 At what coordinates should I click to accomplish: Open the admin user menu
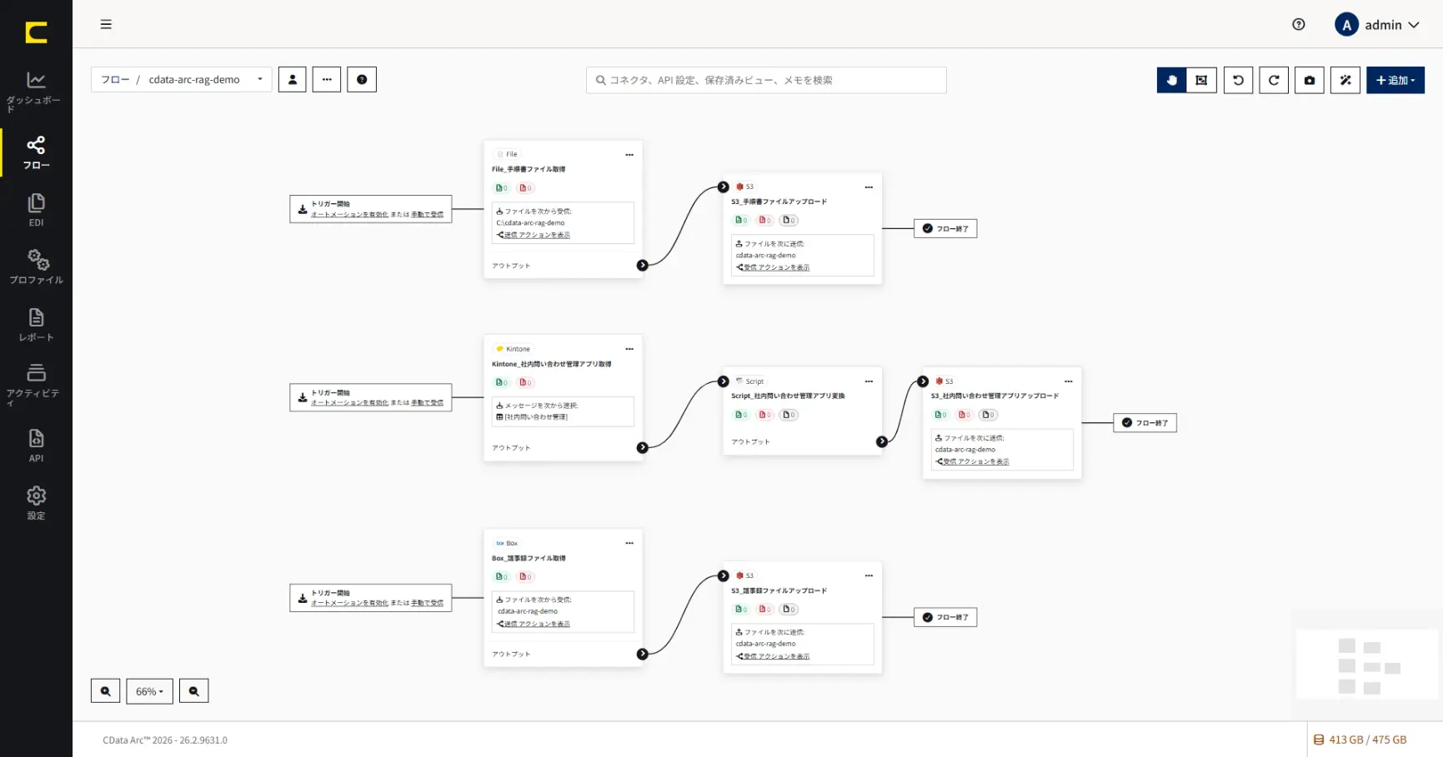point(1377,25)
